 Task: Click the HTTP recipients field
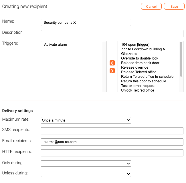coord(112,153)
